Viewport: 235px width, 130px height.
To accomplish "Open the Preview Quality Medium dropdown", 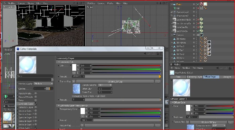I will point(43,84).
